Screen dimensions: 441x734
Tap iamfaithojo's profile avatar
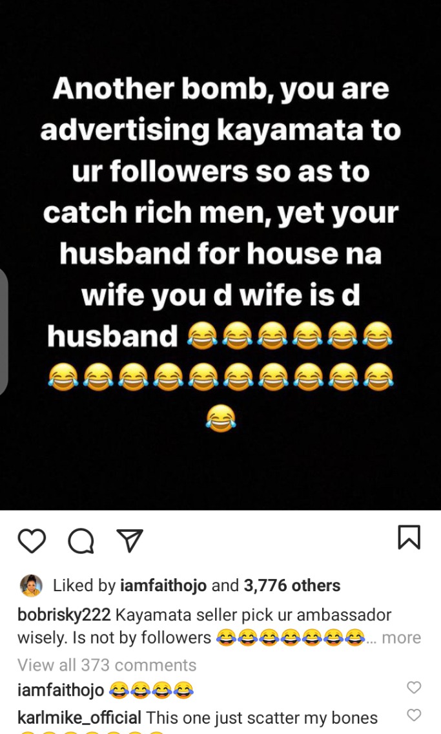click(32, 585)
